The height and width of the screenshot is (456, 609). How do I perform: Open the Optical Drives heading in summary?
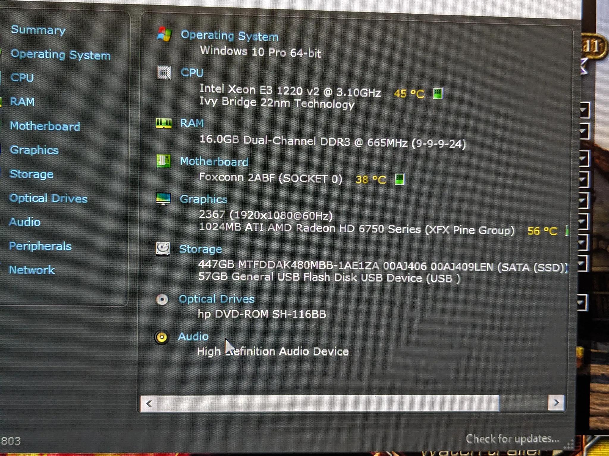coord(216,299)
